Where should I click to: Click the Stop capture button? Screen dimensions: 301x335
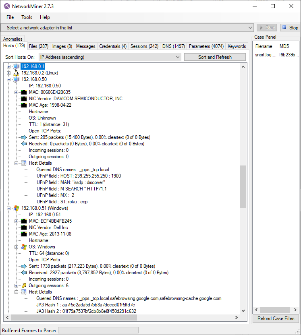[x=290, y=27]
